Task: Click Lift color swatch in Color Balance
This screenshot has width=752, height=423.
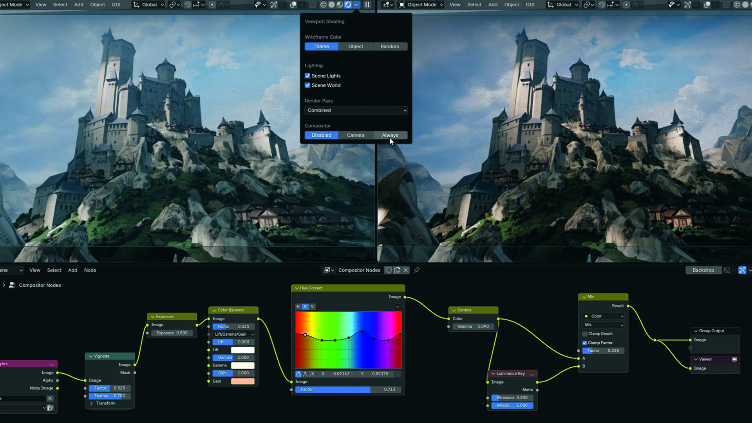Action: (242, 350)
